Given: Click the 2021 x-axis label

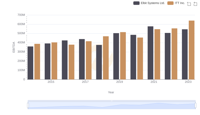Looking at the screenshot, I should [154, 82].
